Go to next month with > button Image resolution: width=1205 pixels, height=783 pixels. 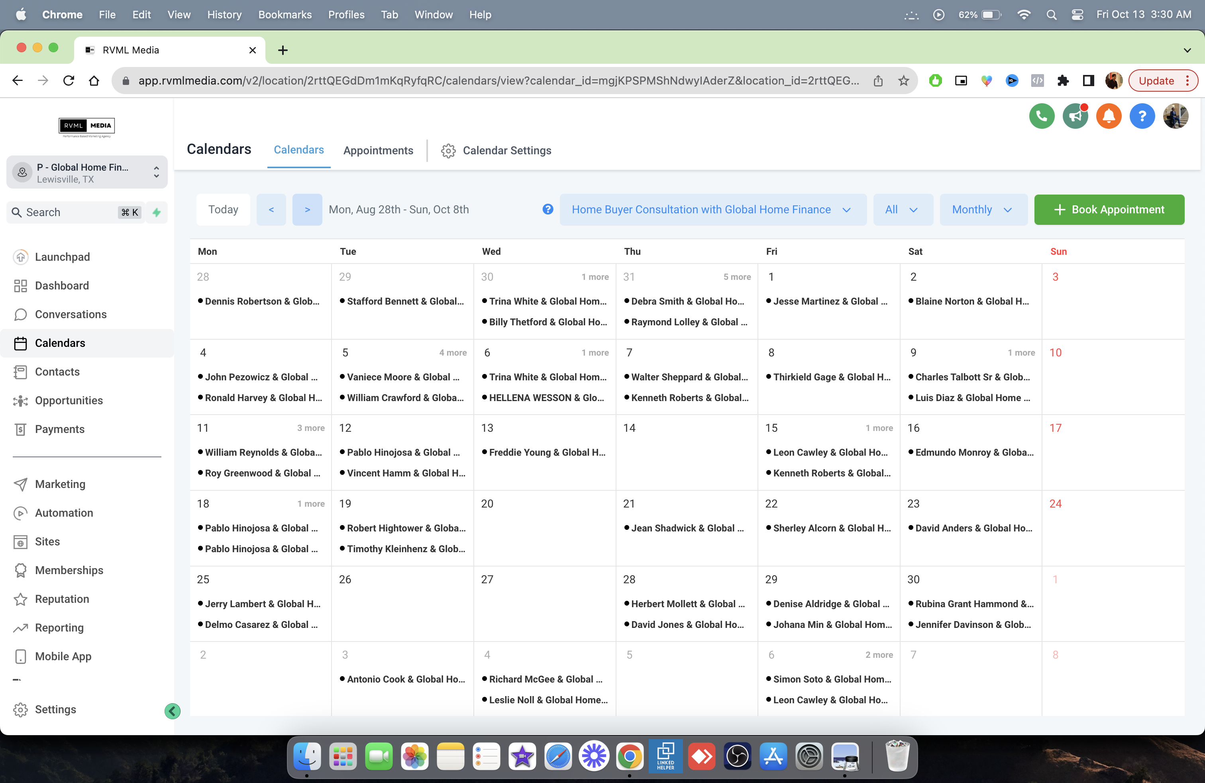pyautogui.click(x=307, y=209)
